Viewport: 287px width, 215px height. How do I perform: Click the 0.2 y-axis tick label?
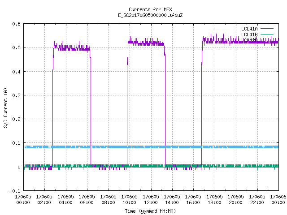16,119
